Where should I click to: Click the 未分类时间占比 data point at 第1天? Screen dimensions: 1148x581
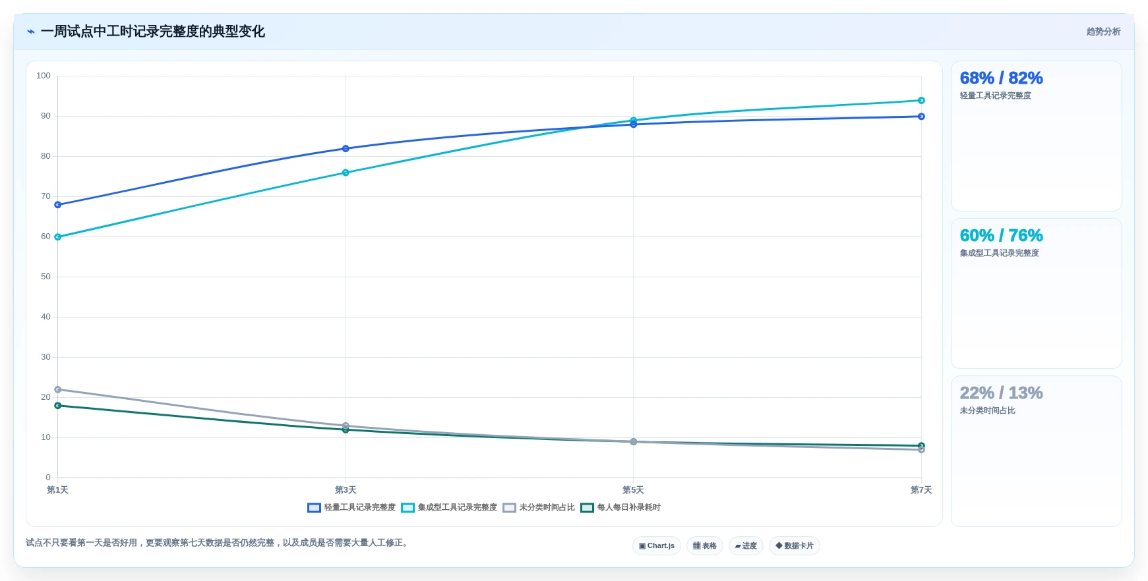point(58,389)
